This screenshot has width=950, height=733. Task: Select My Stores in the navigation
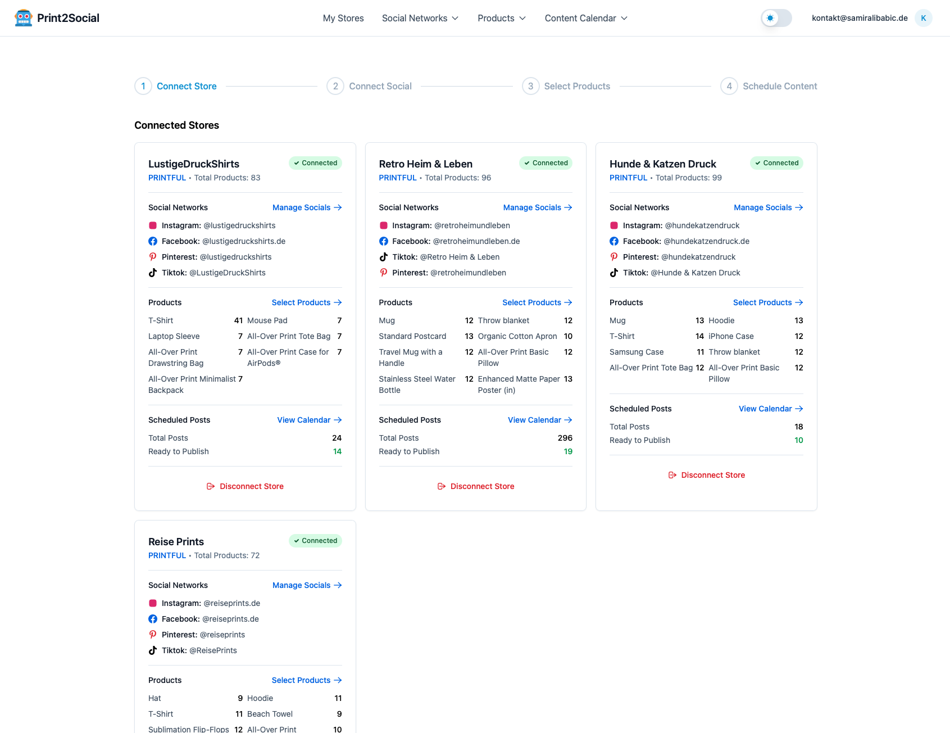pyautogui.click(x=343, y=18)
